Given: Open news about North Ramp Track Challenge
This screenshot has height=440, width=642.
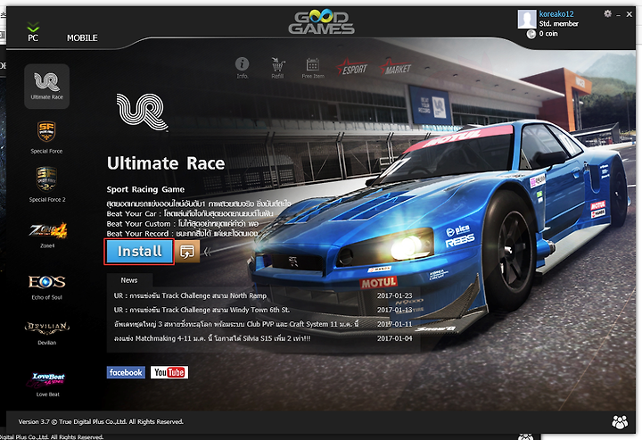Looking at the screenshot, I should (x=190, y=295).
